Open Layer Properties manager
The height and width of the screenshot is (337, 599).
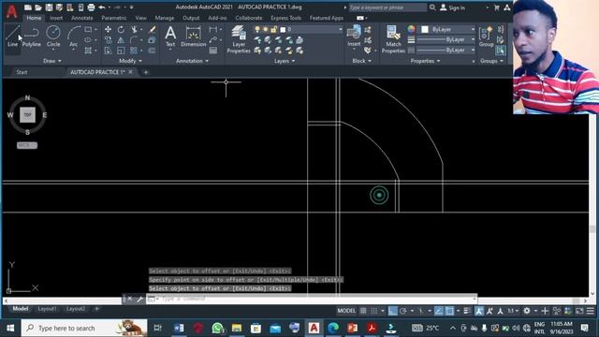[239, 39]
